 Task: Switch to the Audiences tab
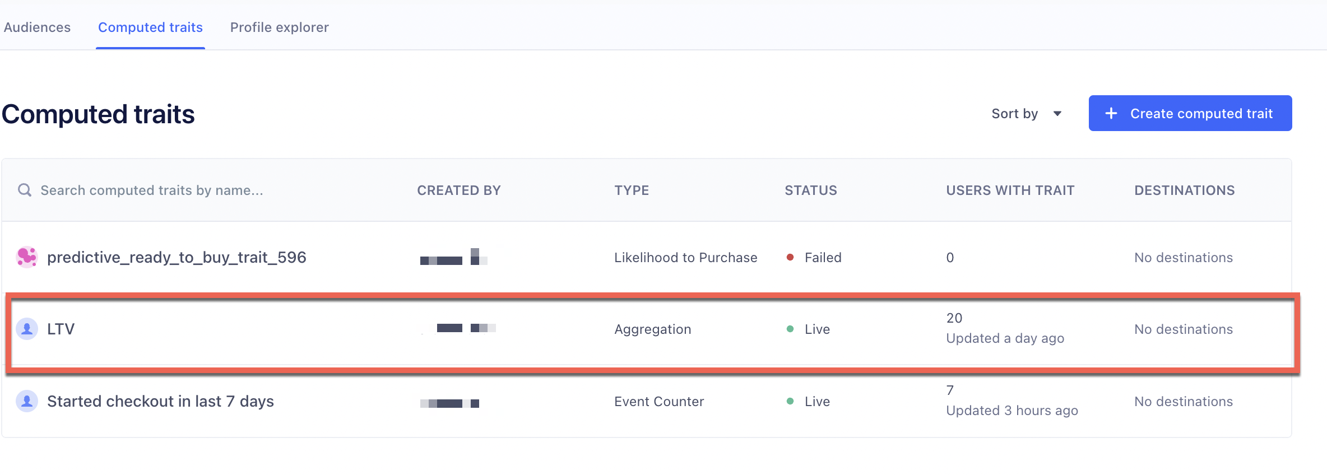(x=37, y=27)
